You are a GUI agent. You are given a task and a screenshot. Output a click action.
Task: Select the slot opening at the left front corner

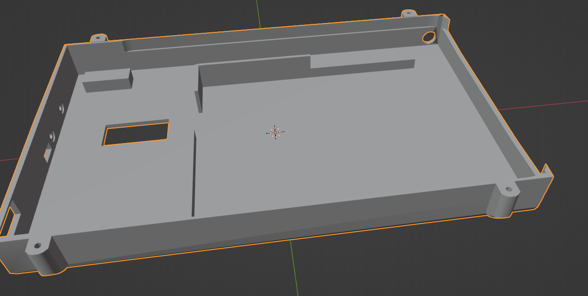8,221
